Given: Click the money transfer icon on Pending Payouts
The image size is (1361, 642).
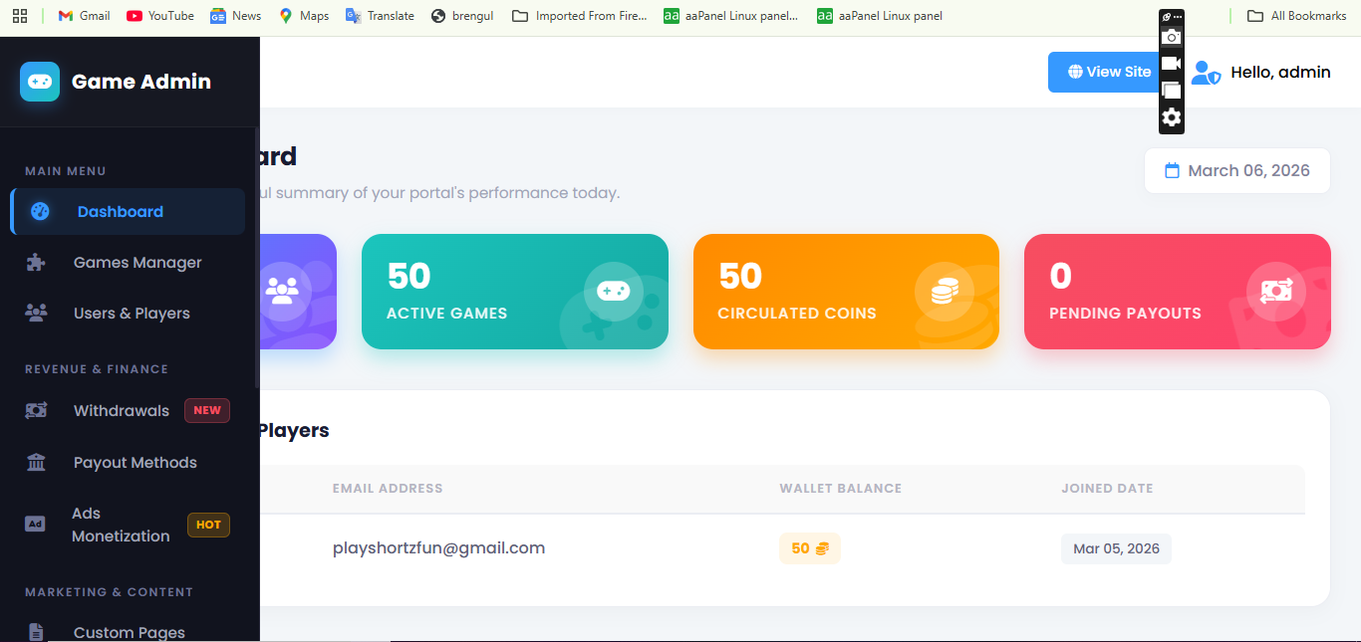Looking at the screenshot, I should pos(1275,291).
